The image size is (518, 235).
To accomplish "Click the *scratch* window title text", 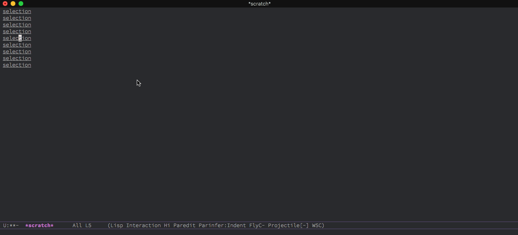I will coord(259,4).
